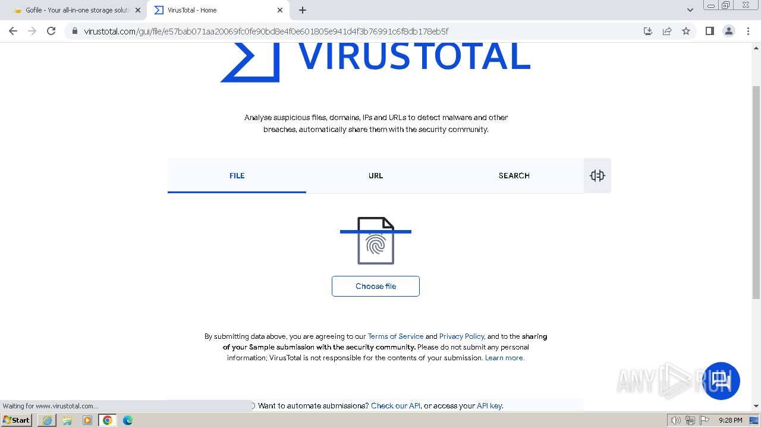Click the 'Analyse suspicious files' description text
This screenshot has width=761, height=428.
pyautogui.click(x=376, y=124)
